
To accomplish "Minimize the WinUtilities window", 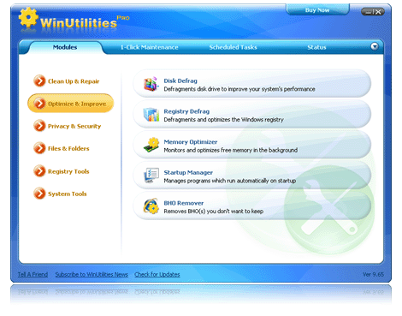I will 368,12.
